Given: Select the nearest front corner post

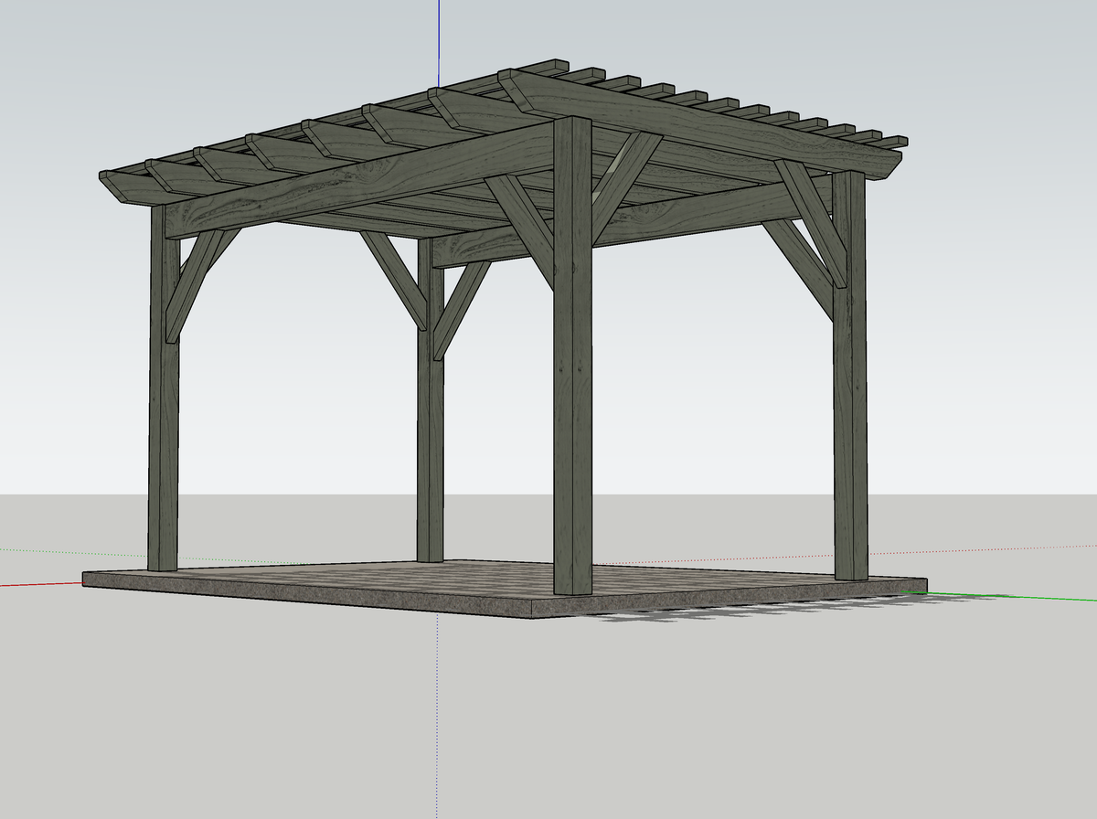Looking at the screenshot, I should pos(573,356).
